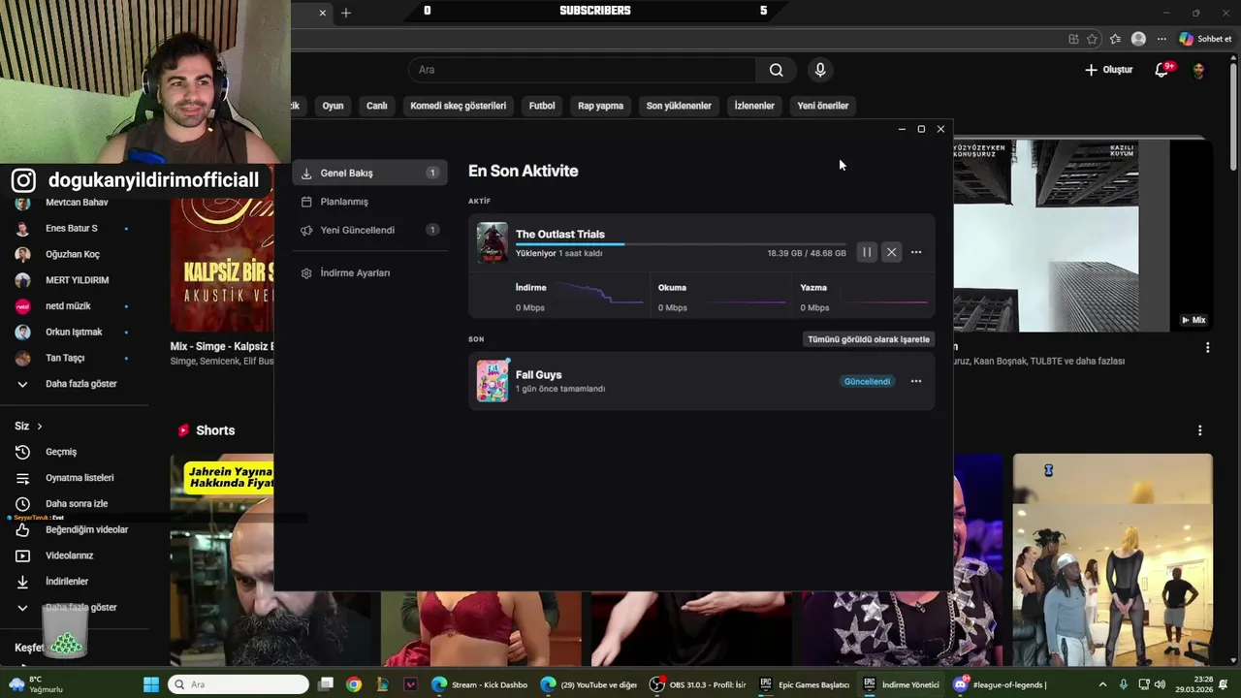Click the Güncellendi badge for Fall Guys
This screenshot has height=698, width=1241.
click(867, 381)
